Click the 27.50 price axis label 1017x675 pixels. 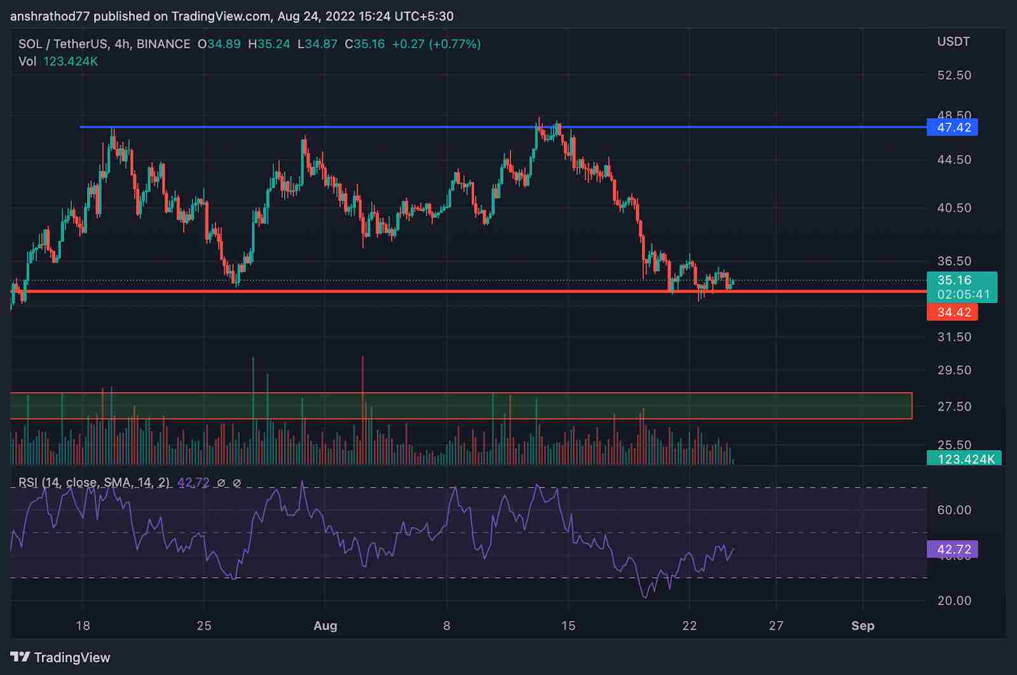[954, 406]
